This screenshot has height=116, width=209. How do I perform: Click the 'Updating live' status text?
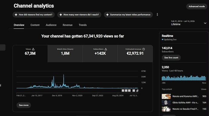[x=170, y=39]
